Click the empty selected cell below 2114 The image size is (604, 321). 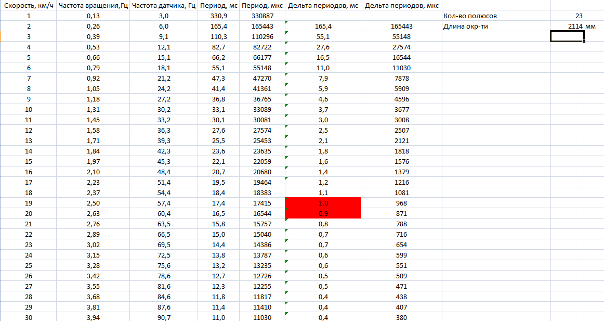567,36
